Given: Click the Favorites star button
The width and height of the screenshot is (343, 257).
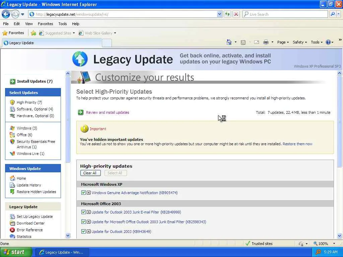Looking at the screenshot, I should tap(13, 33).
